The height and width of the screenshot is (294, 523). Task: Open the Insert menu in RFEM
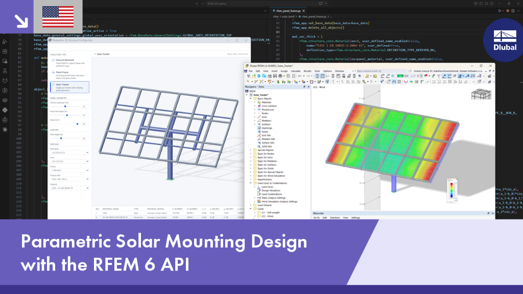[x=274, y=71]
